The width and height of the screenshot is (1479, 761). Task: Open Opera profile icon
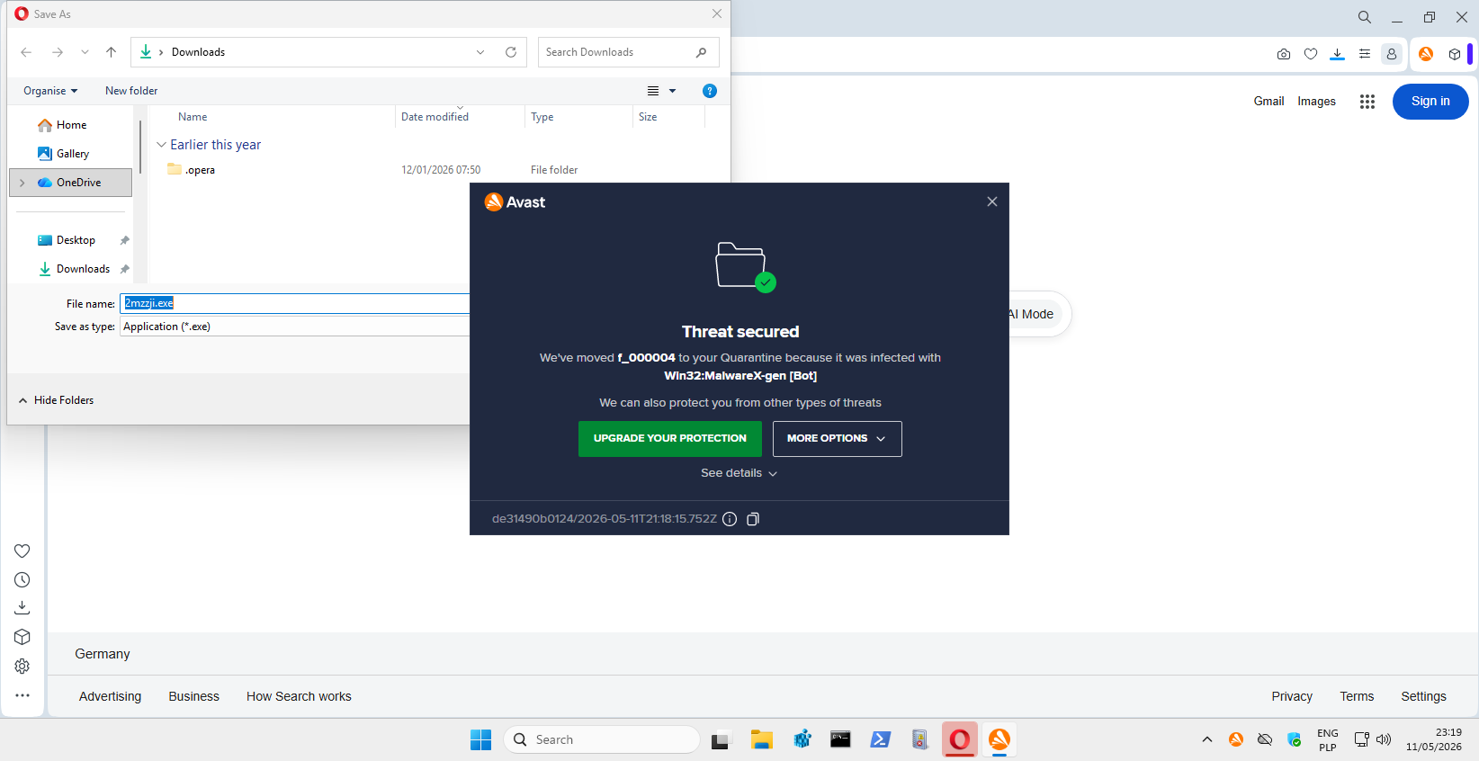coord(1392,54)
